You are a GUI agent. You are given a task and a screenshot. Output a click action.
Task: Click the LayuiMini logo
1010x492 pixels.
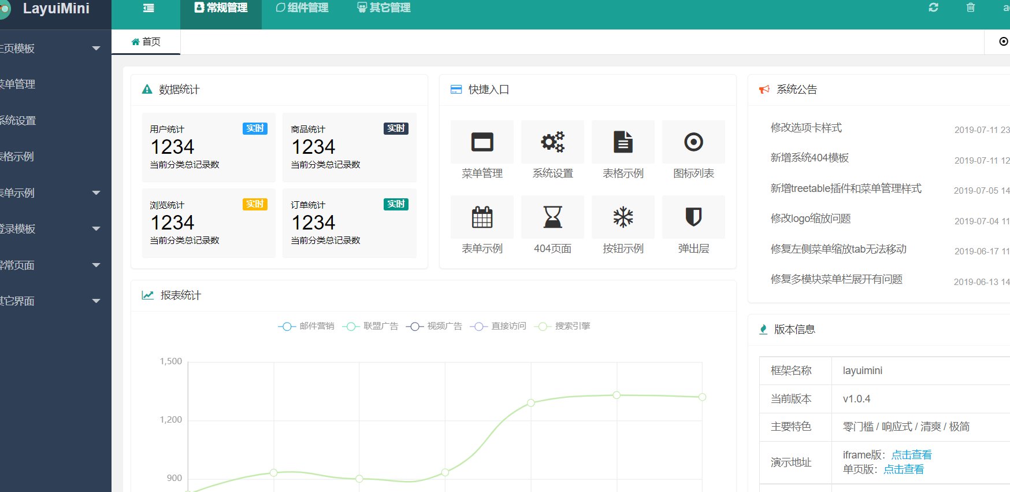(46, 9)
